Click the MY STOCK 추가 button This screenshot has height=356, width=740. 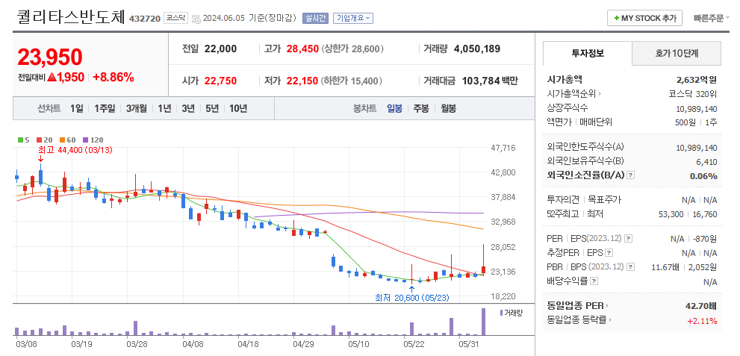[x=644, y=19]
